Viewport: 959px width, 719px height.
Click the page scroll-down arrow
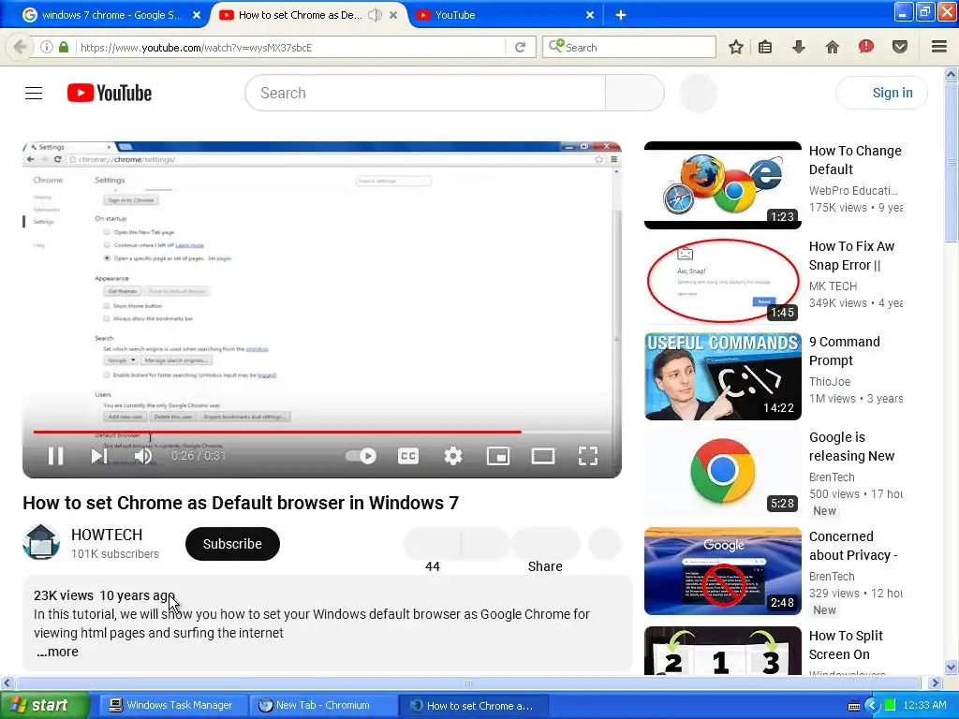(x=951, y=667)
